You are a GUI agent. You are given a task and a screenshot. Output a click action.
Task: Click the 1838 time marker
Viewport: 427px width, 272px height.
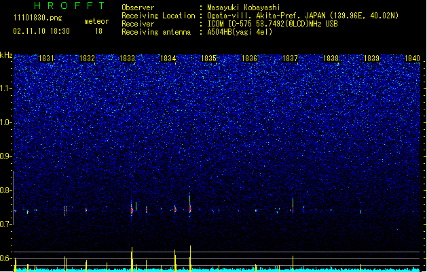point(331,58)
